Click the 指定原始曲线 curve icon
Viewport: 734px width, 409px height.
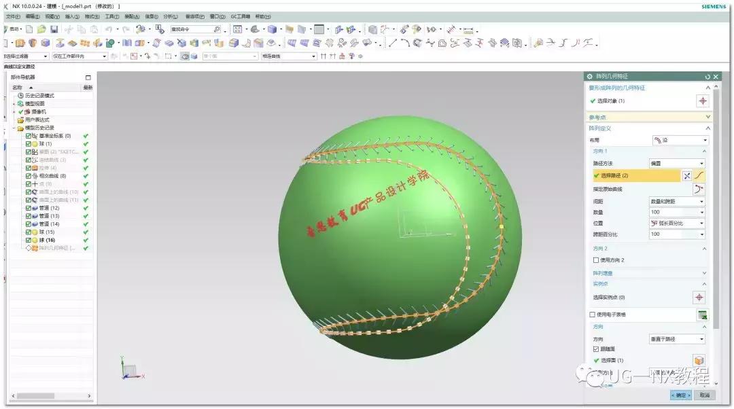(699, 190)
